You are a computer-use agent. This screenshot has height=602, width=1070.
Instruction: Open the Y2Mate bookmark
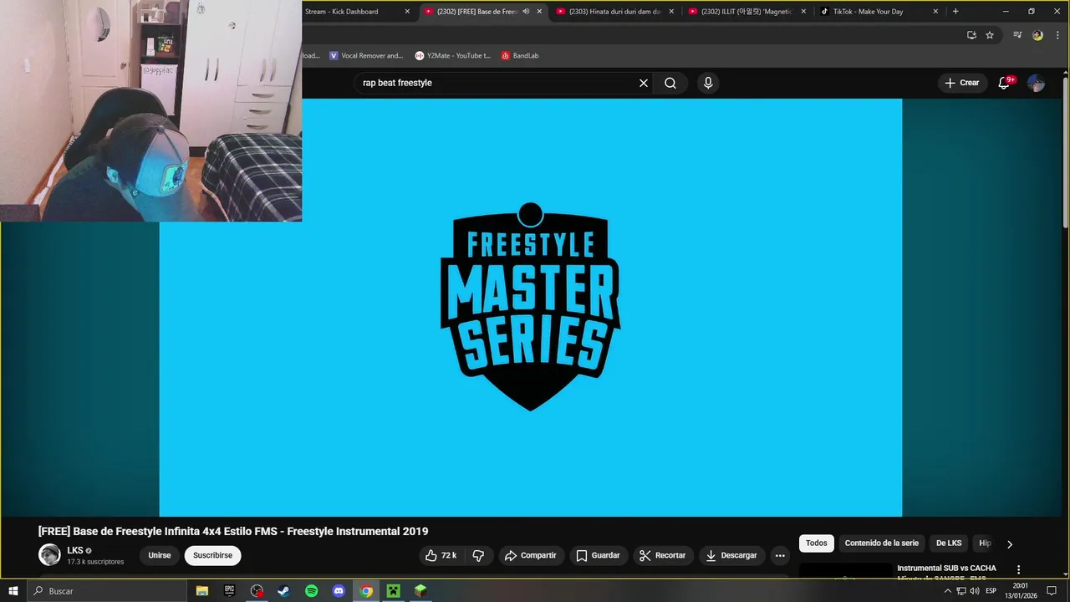452,55
